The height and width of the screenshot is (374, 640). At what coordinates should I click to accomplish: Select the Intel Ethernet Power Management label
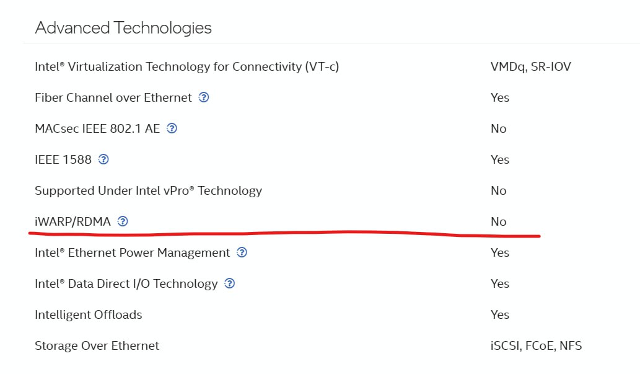132,252
